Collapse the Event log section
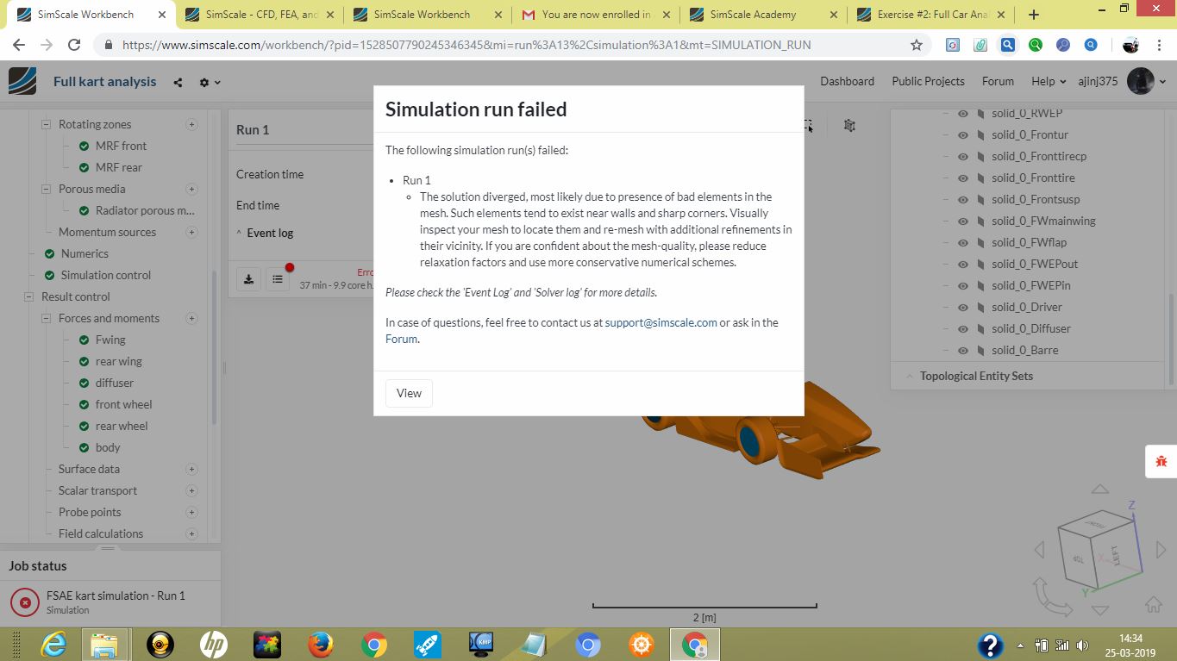Image resolution: width=1177 pixels, height=661 pixels. pyautogui.click(x=239, y=233)
